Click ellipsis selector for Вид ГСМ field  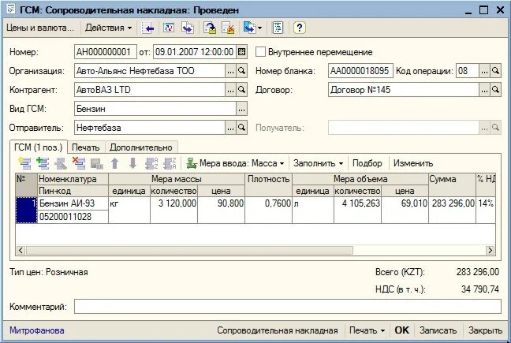[x=241, y=109]
